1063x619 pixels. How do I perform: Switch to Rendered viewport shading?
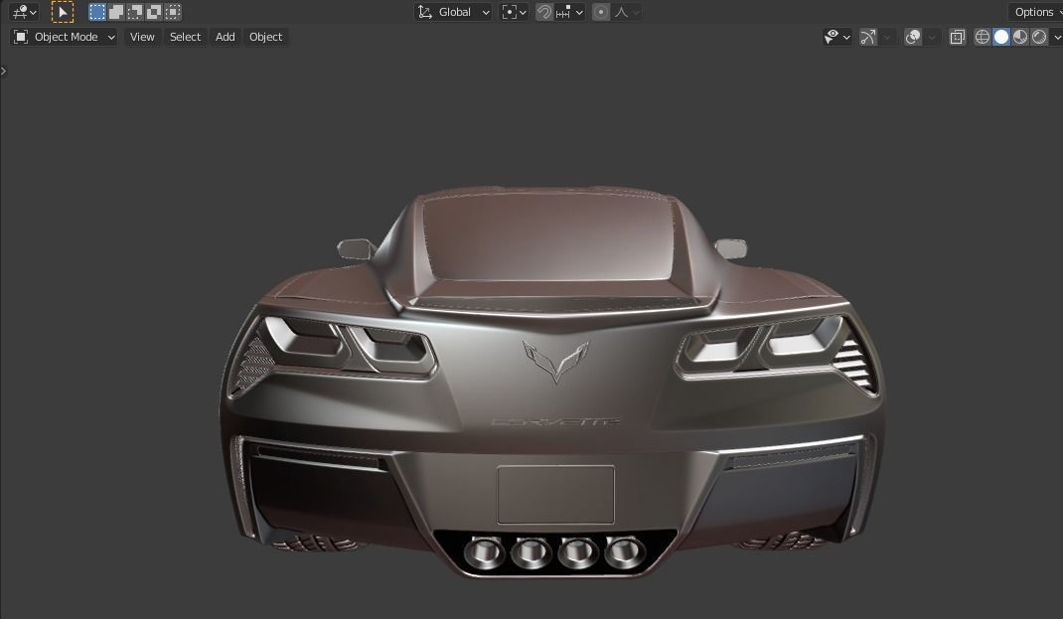click(x=1039, y=37)
